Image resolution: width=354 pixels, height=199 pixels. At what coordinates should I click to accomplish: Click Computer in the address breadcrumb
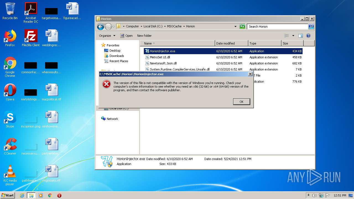(132, 27)
